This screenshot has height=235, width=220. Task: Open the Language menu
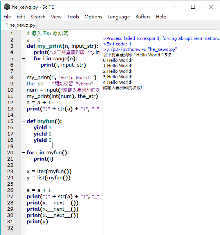[x=119, y=17]
